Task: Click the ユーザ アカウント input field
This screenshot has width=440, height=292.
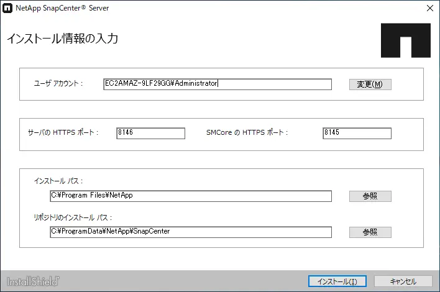Action: coord(218,84)
